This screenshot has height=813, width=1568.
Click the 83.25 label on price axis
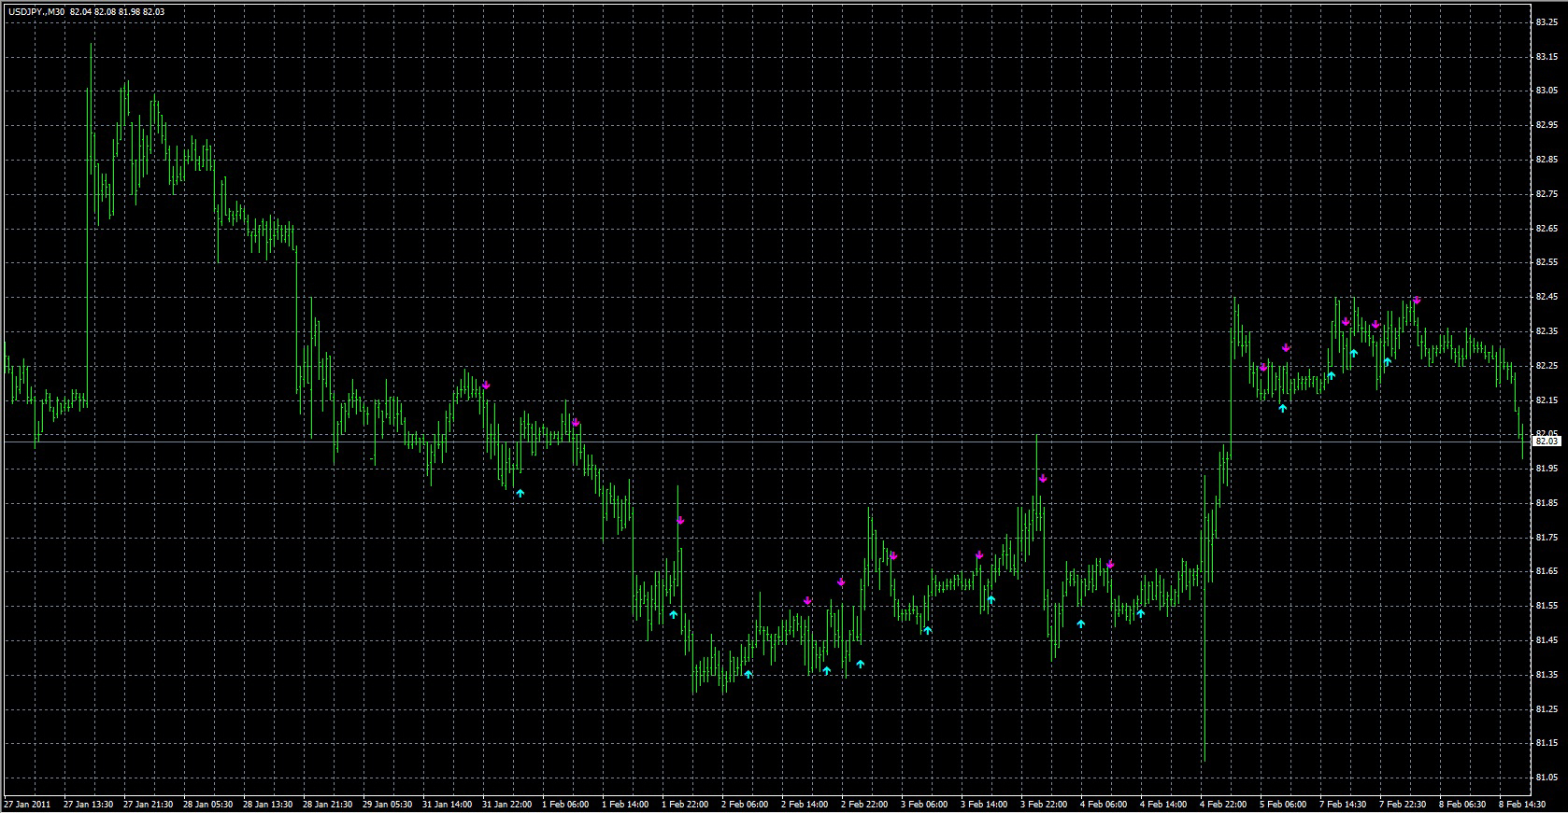coord(1547,22)
